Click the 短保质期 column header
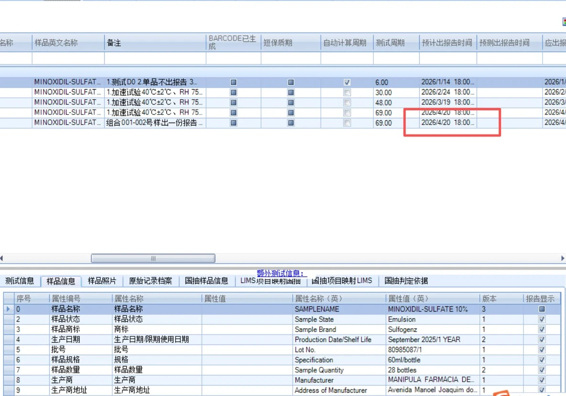 point(291,42)
